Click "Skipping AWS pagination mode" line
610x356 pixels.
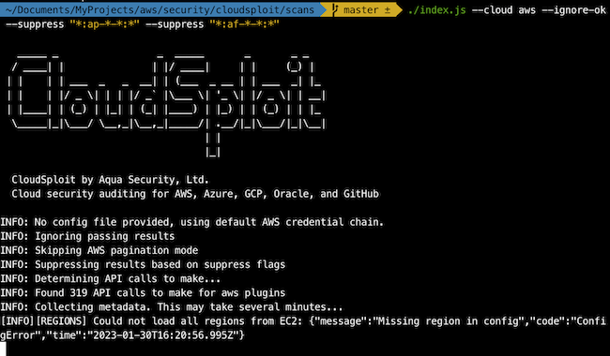coord(99,250)
